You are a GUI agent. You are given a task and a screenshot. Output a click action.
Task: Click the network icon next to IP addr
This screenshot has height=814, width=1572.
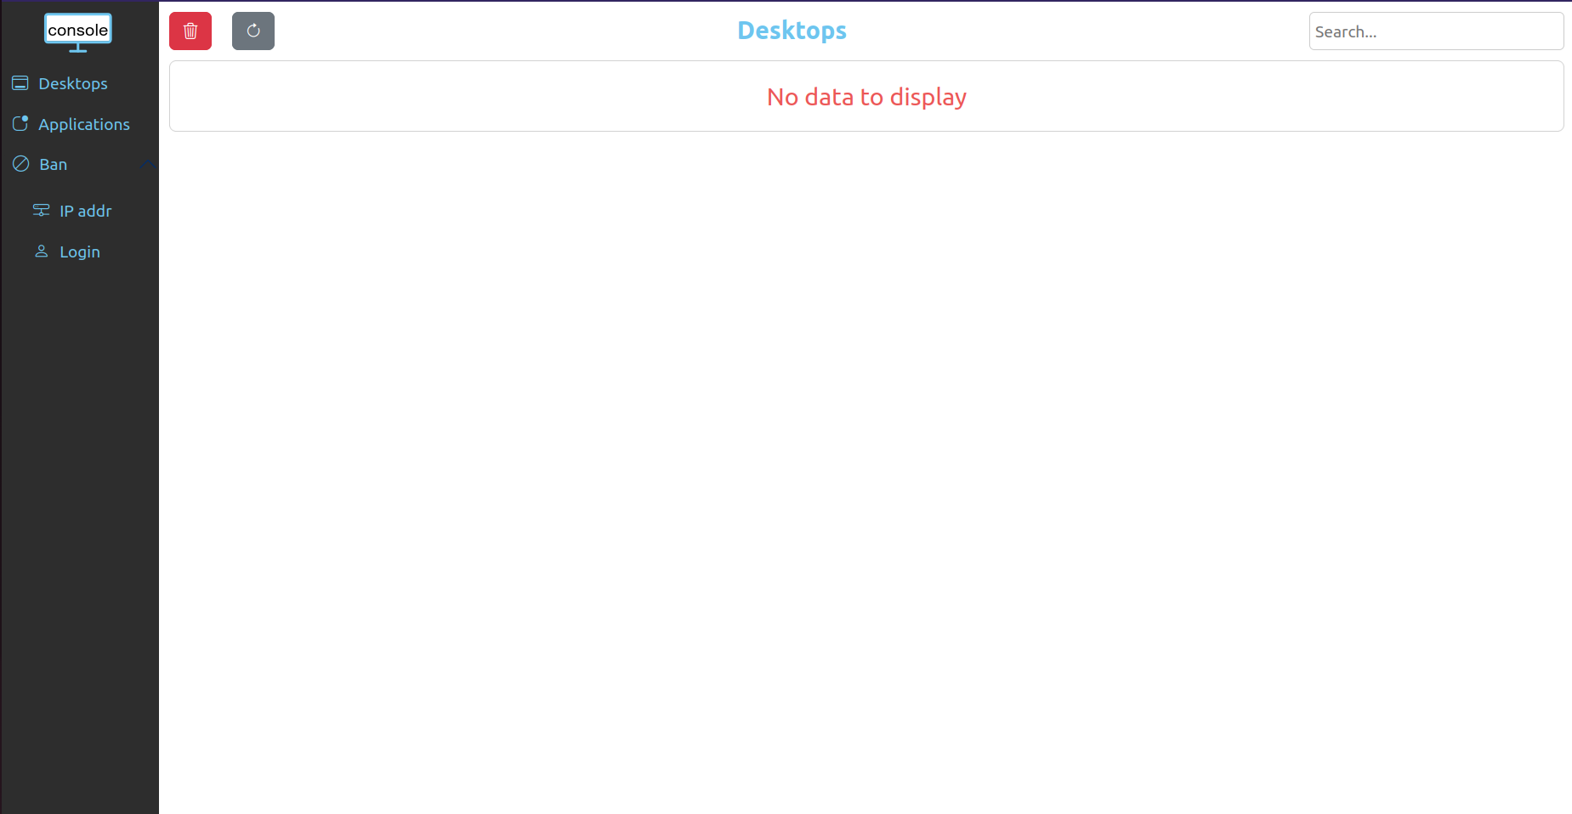pyautogui.click(x=41, y=210)
